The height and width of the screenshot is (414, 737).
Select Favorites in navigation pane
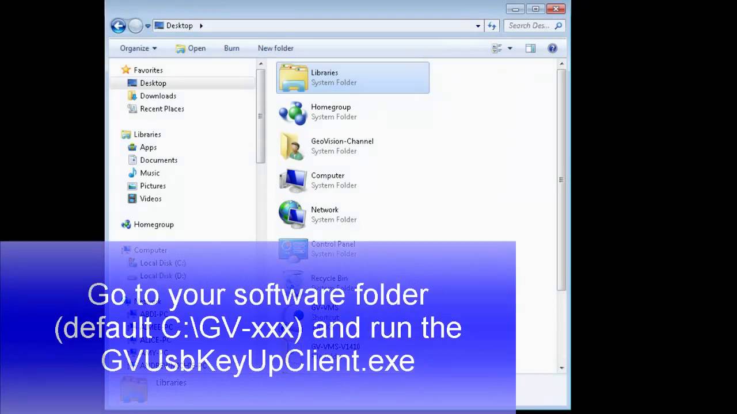tap(148, 70)
